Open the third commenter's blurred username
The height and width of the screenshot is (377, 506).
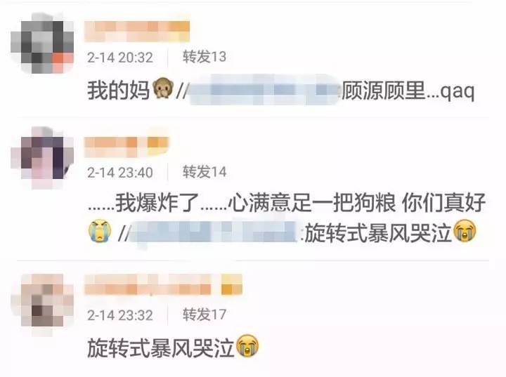163,284
